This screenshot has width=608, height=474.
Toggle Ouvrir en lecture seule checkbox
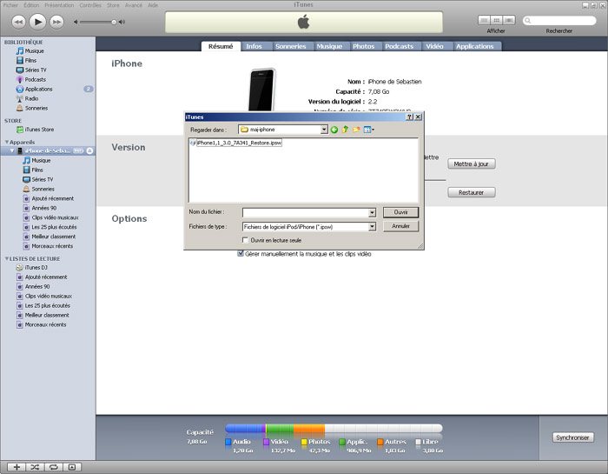(x=245, y=240)
